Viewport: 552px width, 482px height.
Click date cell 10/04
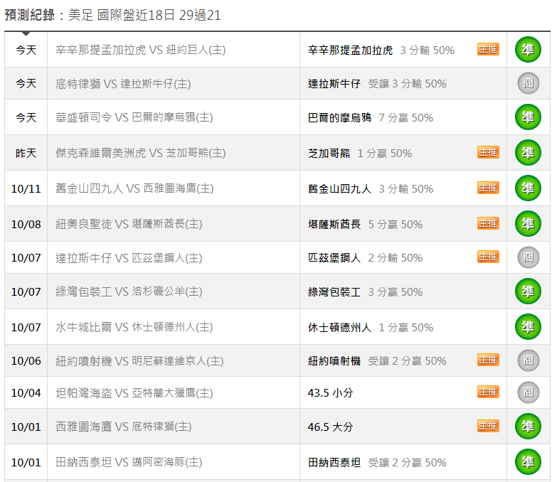(x=26, y=393)
